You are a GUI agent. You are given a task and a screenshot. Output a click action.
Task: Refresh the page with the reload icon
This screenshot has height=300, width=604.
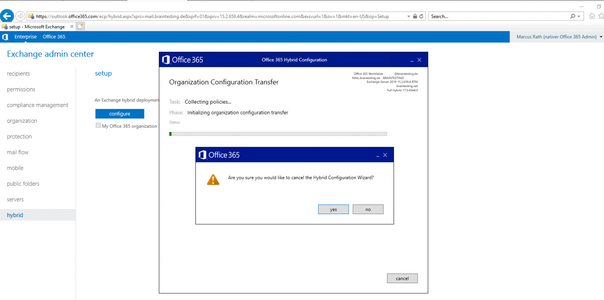click(x=420, y=16)
